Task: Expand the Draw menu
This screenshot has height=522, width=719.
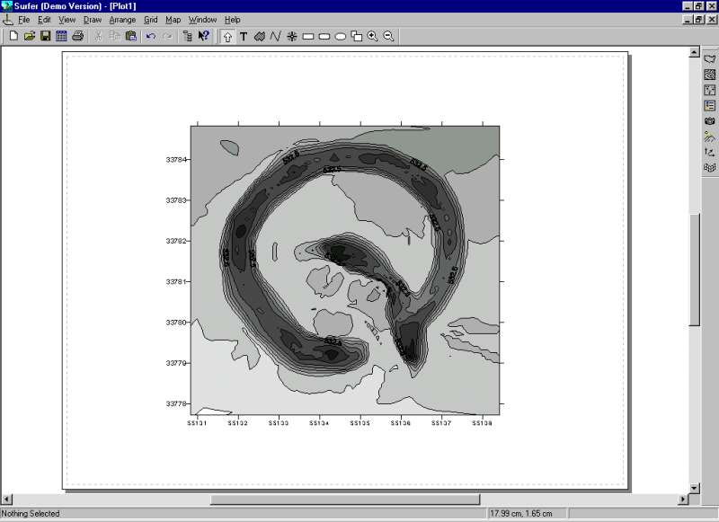Action: click(x=92, y=19)
